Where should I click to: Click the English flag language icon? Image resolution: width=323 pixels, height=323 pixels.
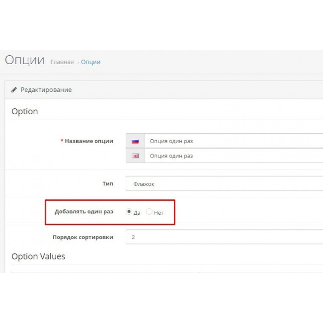coord(135,156)
